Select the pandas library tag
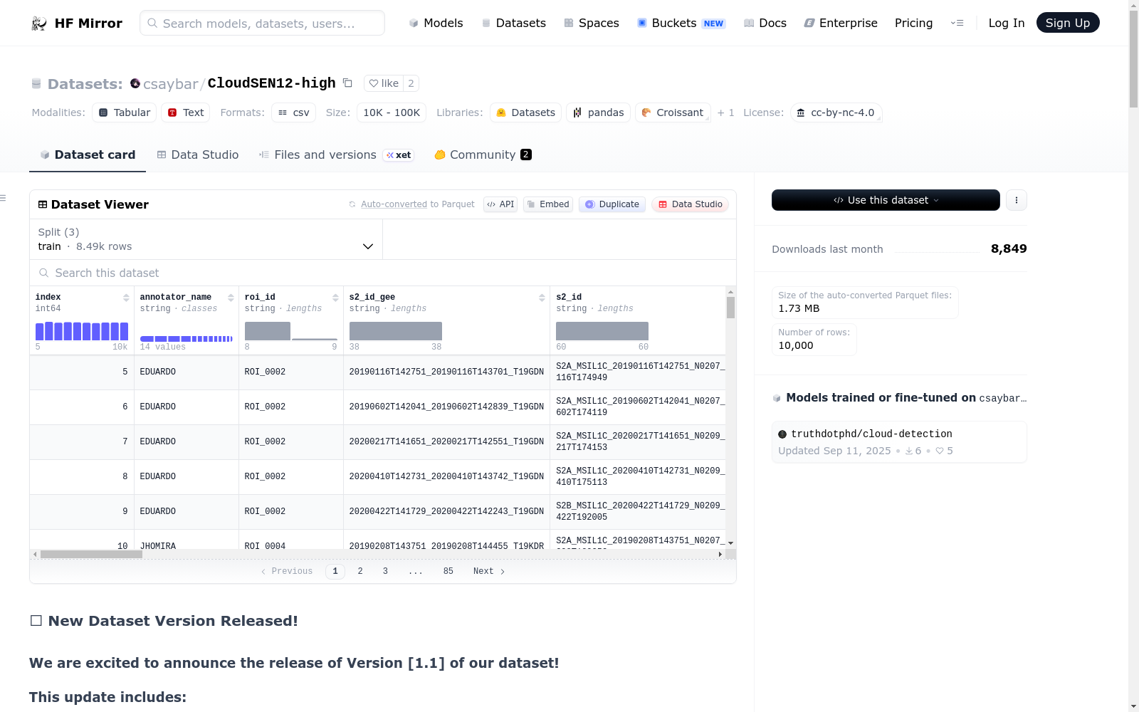1139x712 pixels. [x=598, y=112]
